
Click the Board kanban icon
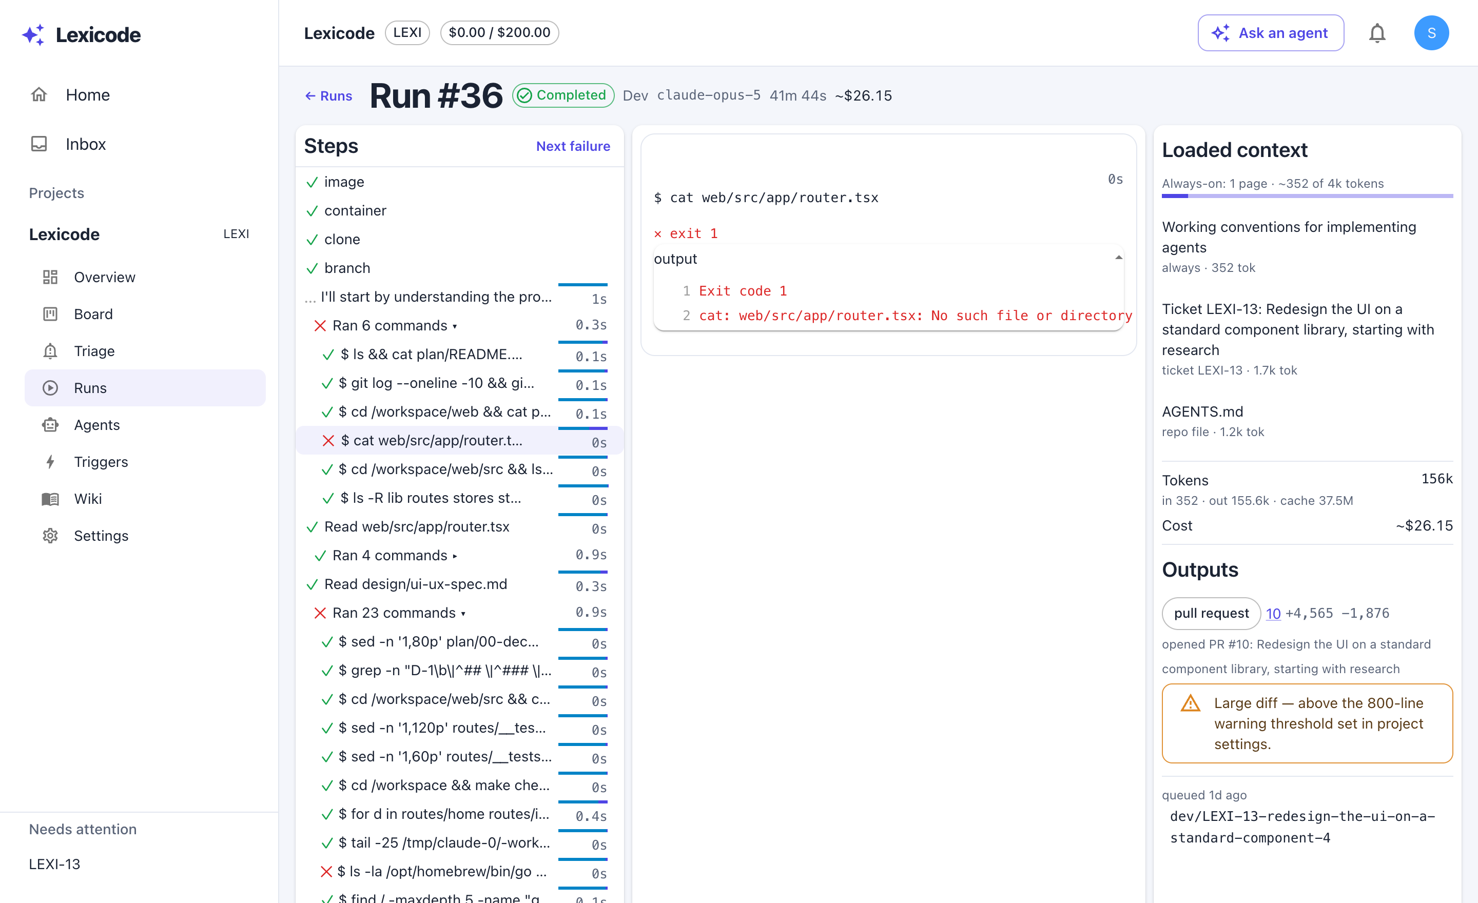tap(50, 314)
